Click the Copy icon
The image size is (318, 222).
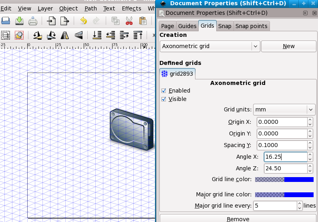(x=115, y=21)
